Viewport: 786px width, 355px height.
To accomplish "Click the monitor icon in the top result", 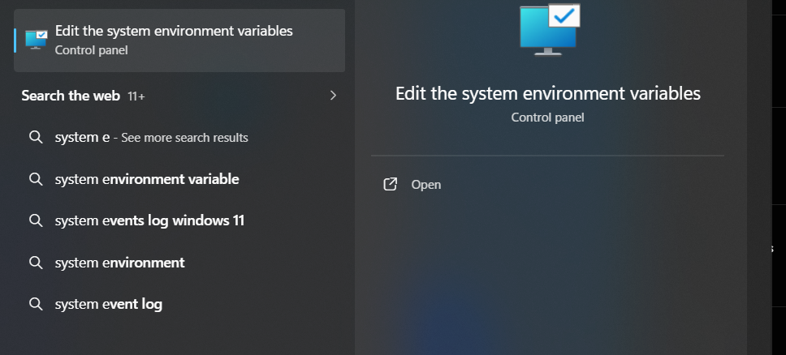I will click(36, 40).
